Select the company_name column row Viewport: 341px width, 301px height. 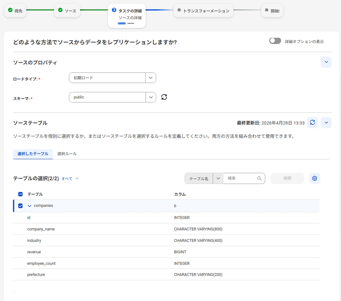[166, 229]
